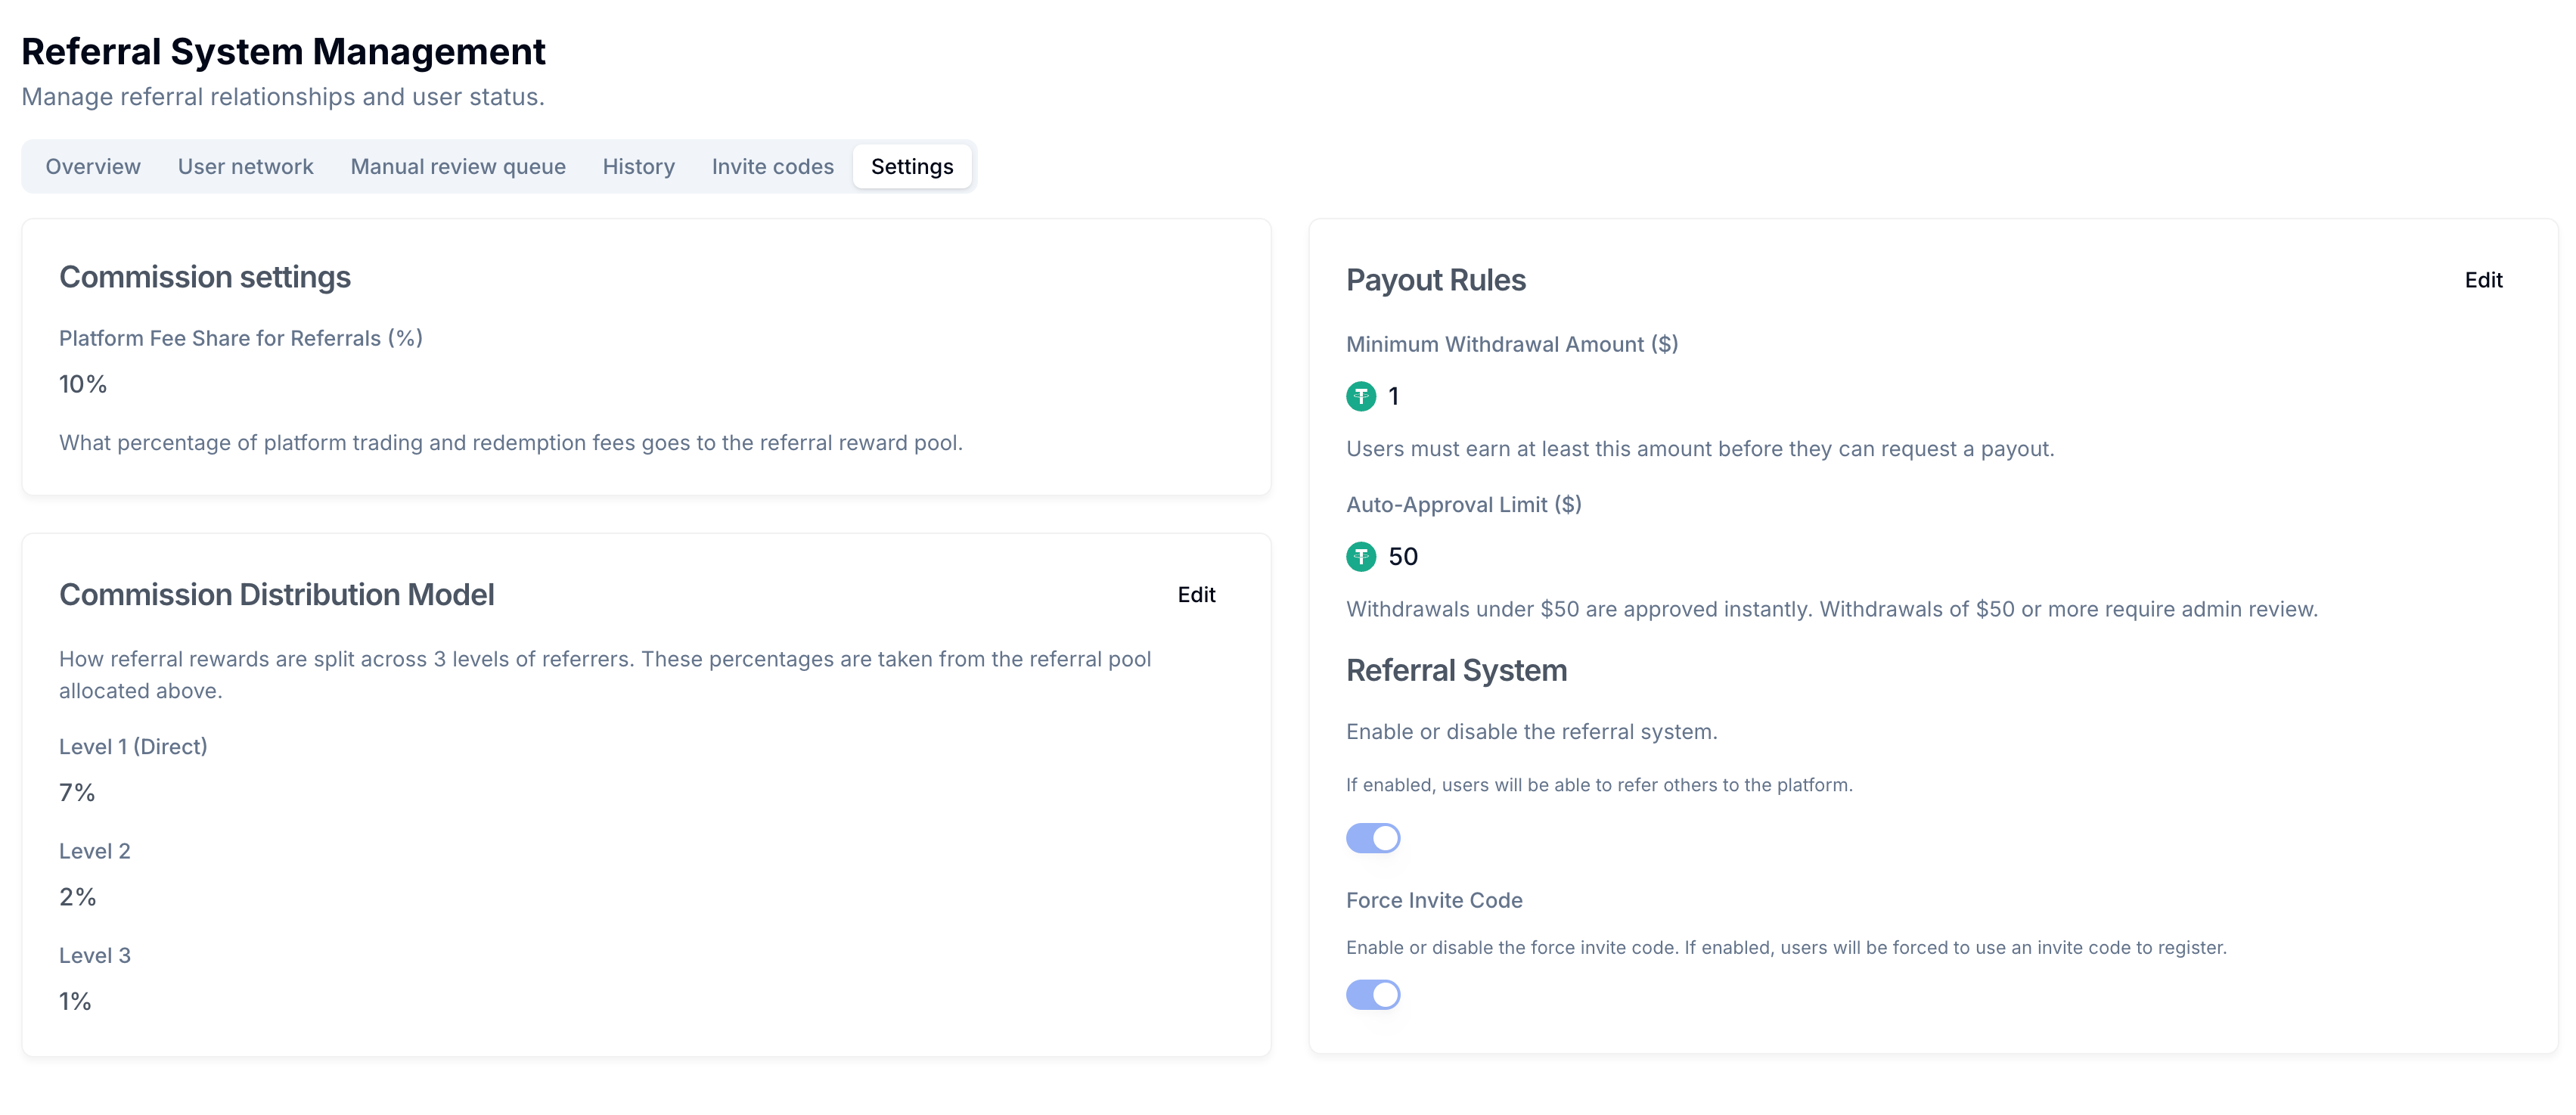Toggle the Force Invite Code switch
The height and width of the screenshot is (1115, 2576).
click(1372, 994)
